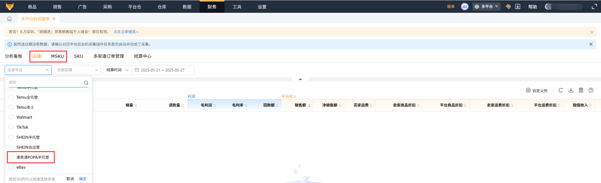Viewport: 601px width, 183px height.
Task: Dismiss the orange announcement banner
Action: (x=592, y=32)
